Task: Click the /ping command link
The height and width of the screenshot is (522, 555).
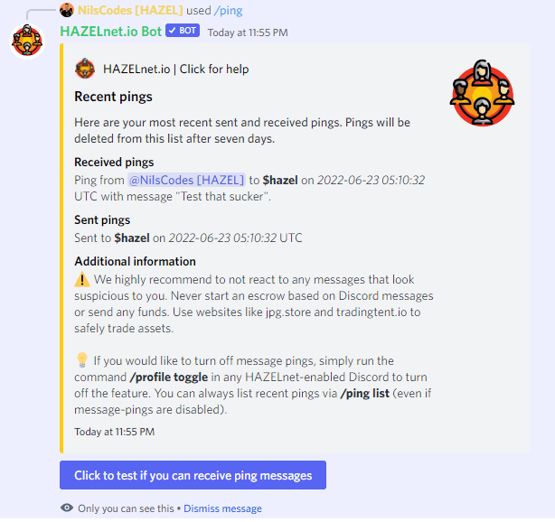Action: tap(229, 11)
